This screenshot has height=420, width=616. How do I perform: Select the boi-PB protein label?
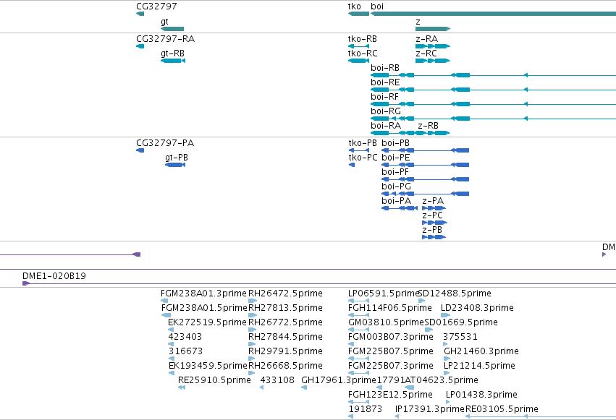pos(395,143)
